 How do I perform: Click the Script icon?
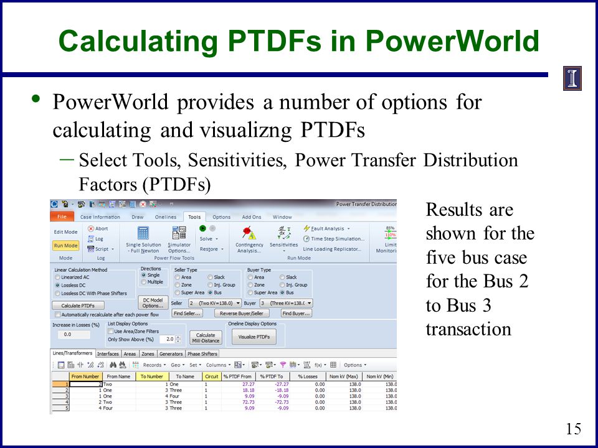pos(91,249)
